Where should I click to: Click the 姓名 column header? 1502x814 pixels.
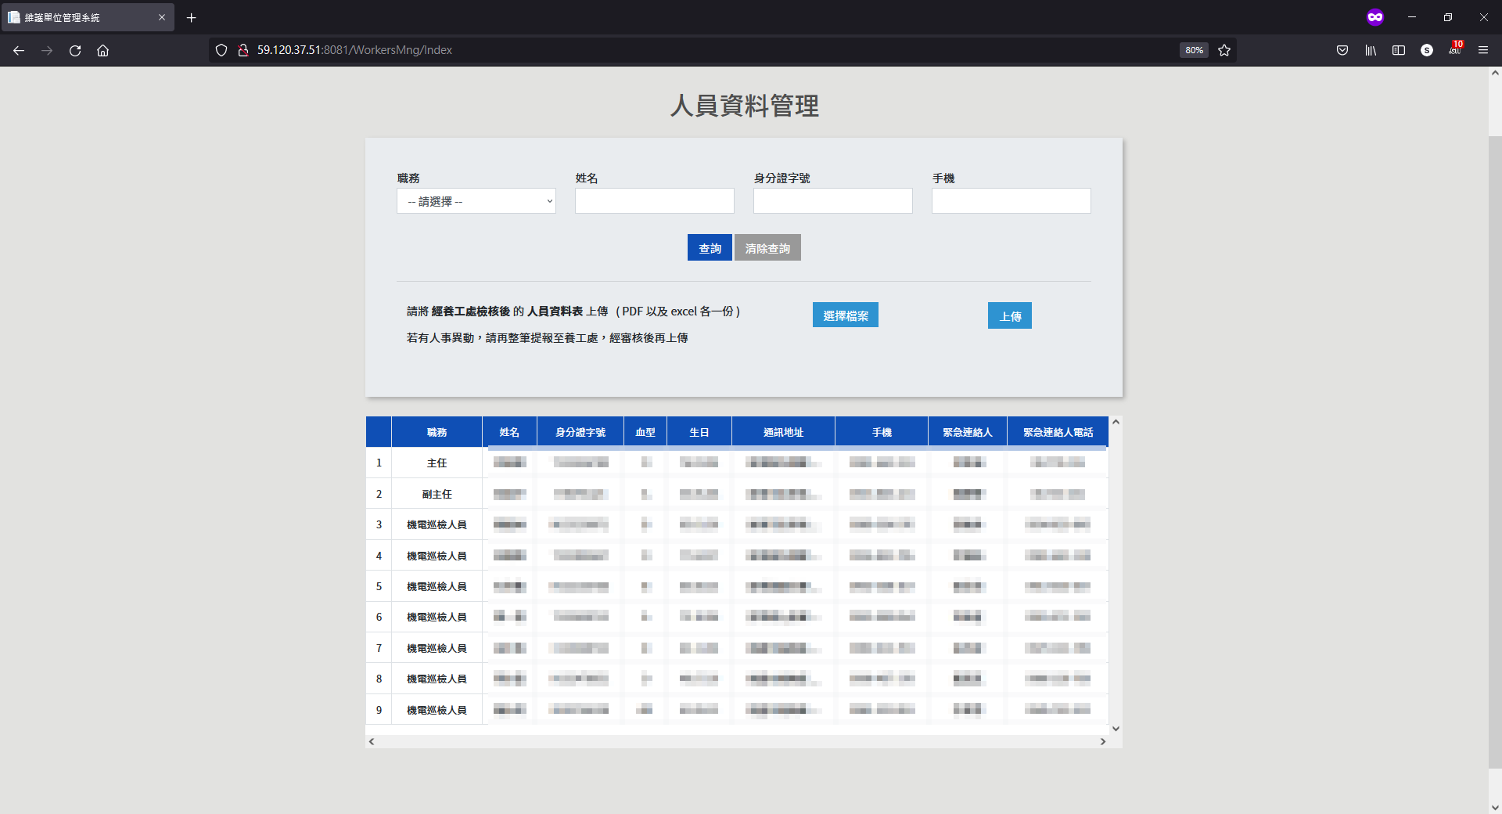(509, 432)
